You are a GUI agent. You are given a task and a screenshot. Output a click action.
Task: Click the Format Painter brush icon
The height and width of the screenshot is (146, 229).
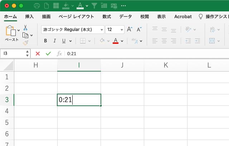(x=26, y=43)
